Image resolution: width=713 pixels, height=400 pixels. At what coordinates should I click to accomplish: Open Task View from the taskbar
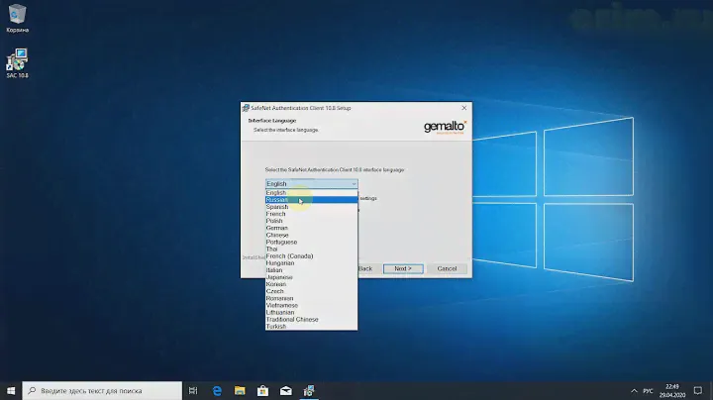tap(193, 390)
